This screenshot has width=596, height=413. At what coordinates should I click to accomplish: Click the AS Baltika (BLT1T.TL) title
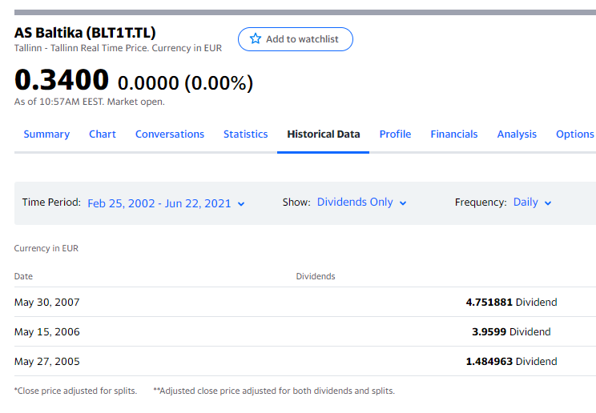85,33
